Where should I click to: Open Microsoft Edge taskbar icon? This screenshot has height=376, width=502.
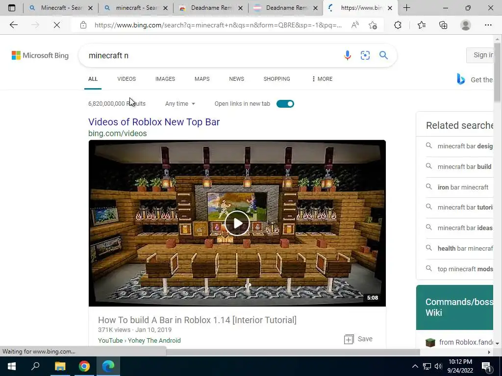[108, 366]
